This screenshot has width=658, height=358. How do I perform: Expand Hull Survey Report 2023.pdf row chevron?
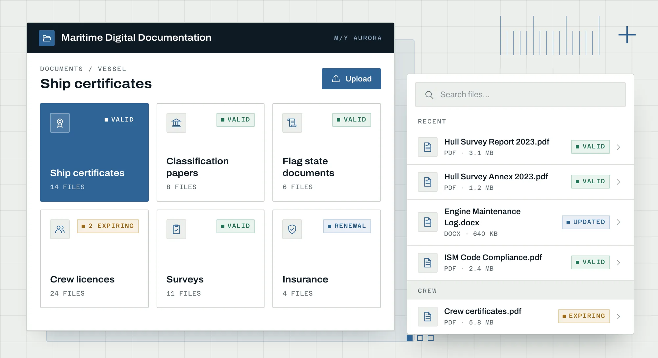click(619, 147)
